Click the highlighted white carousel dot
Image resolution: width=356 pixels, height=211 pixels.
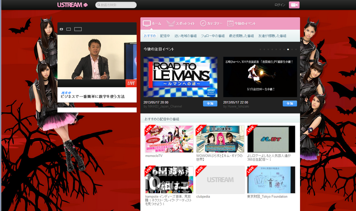pyautogui.click(x=288, y=49)
